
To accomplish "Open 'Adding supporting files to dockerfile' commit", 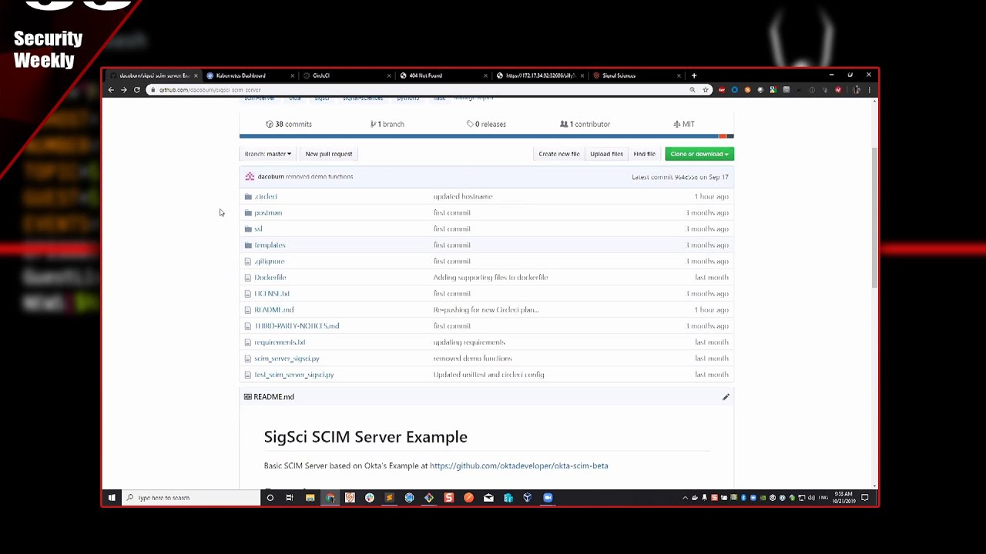I will click(x=491, y=277).
